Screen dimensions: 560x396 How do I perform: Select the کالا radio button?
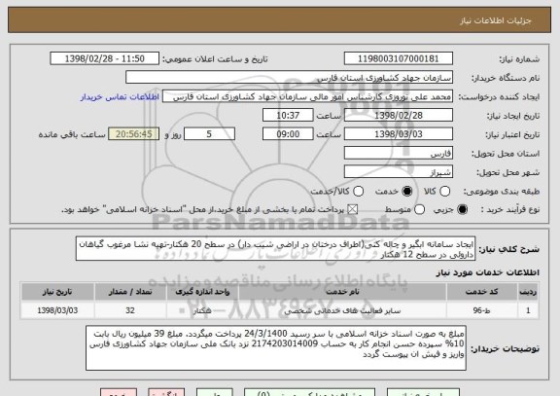click(x=444, y=192)
